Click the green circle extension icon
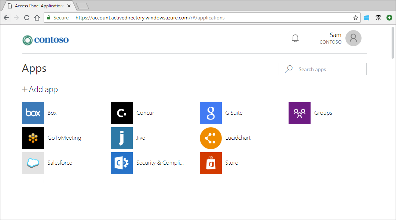Screen dimensions: 396x220 389,18
